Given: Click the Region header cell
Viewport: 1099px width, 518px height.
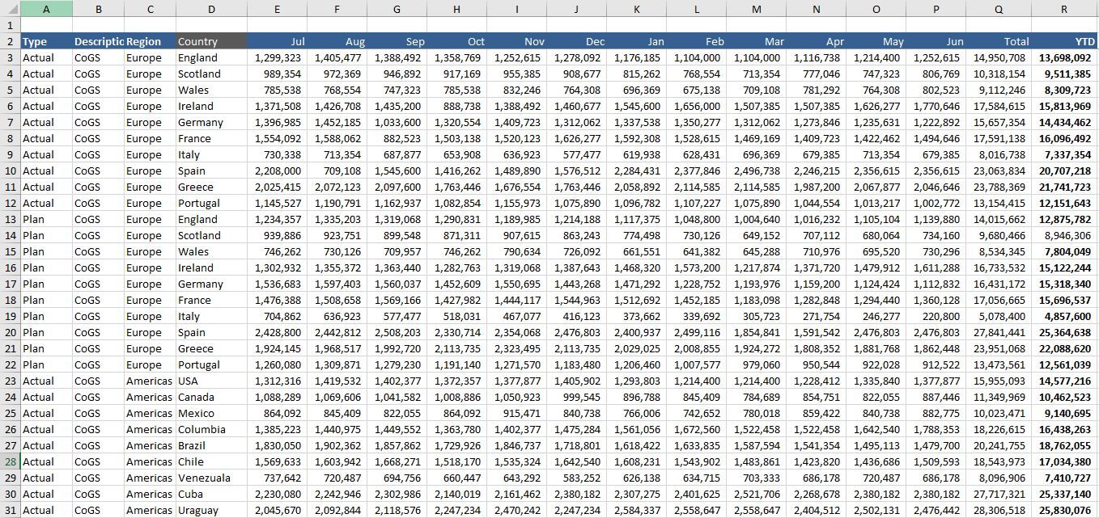Looking at the screenshot, I should (150, 41).
